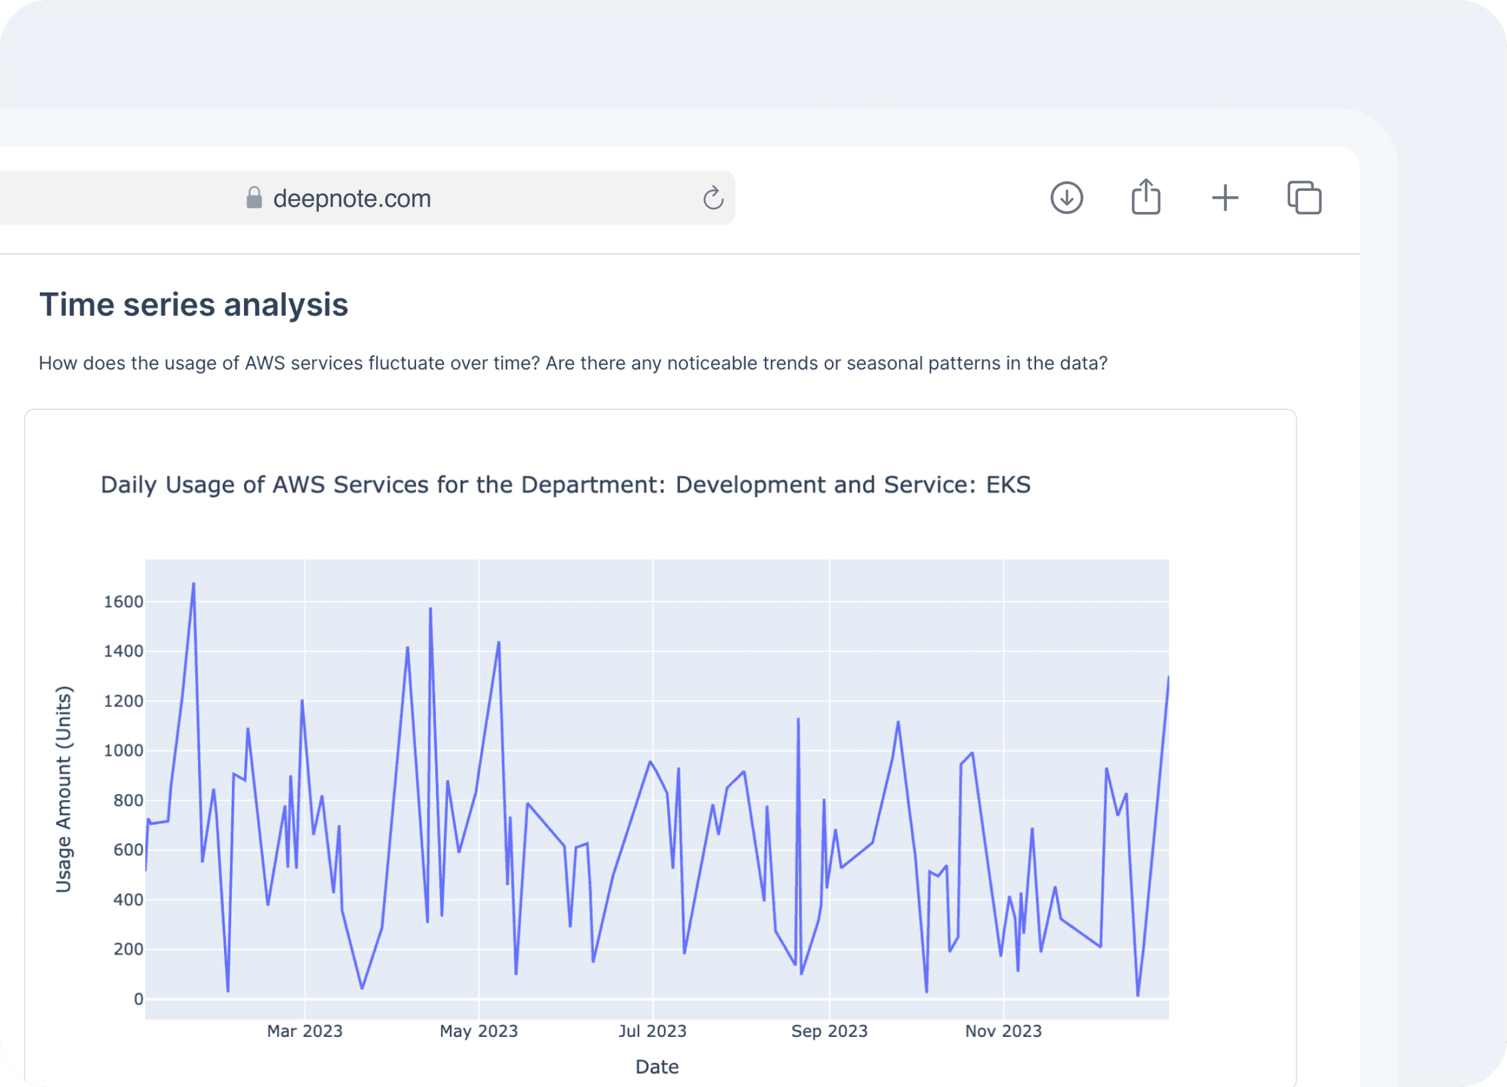Click the May 2023 axis label
The height and width of the screenshot is (1087, 1507).
478,1031
